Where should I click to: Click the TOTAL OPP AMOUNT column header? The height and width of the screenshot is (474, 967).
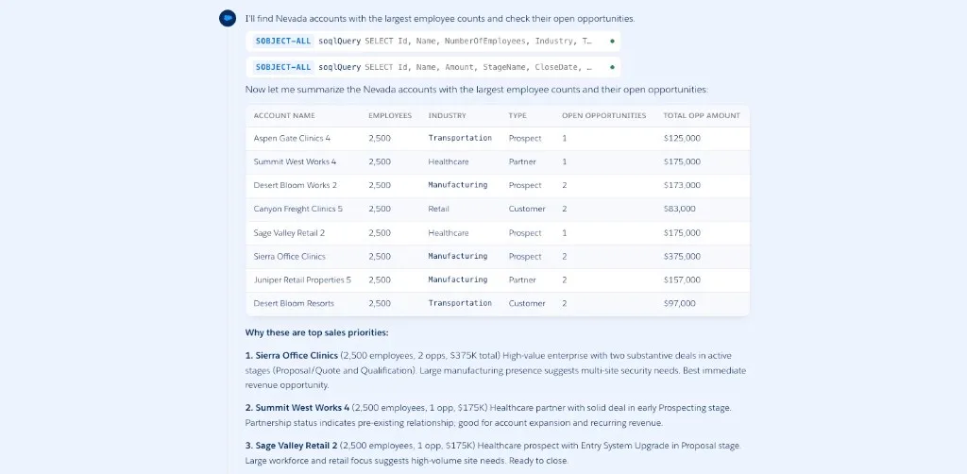(x=702, y=116)
